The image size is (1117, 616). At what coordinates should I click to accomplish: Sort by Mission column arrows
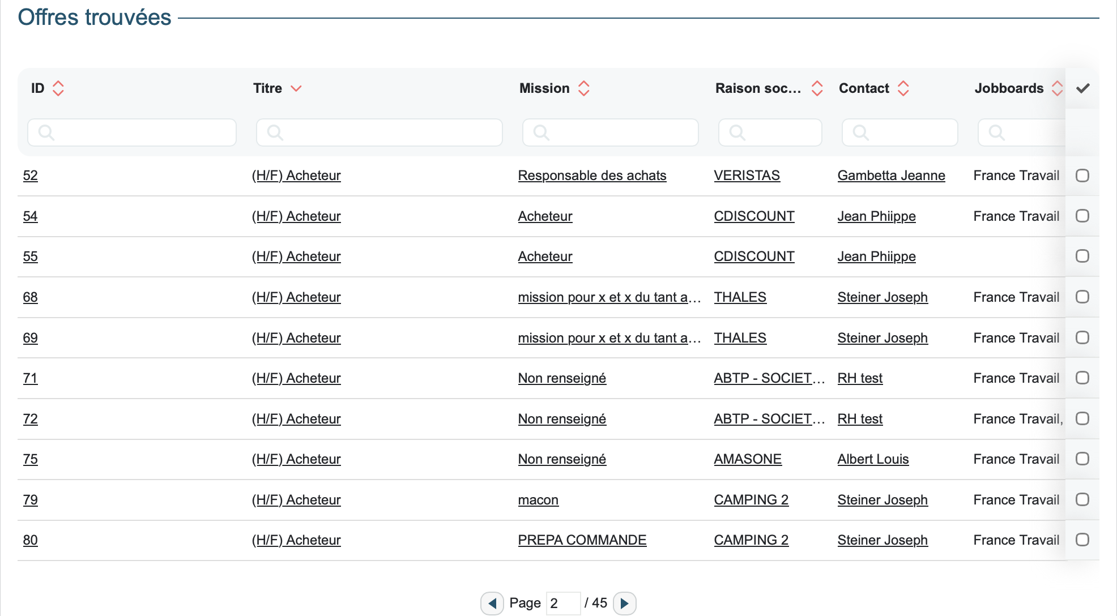(583, 88)
